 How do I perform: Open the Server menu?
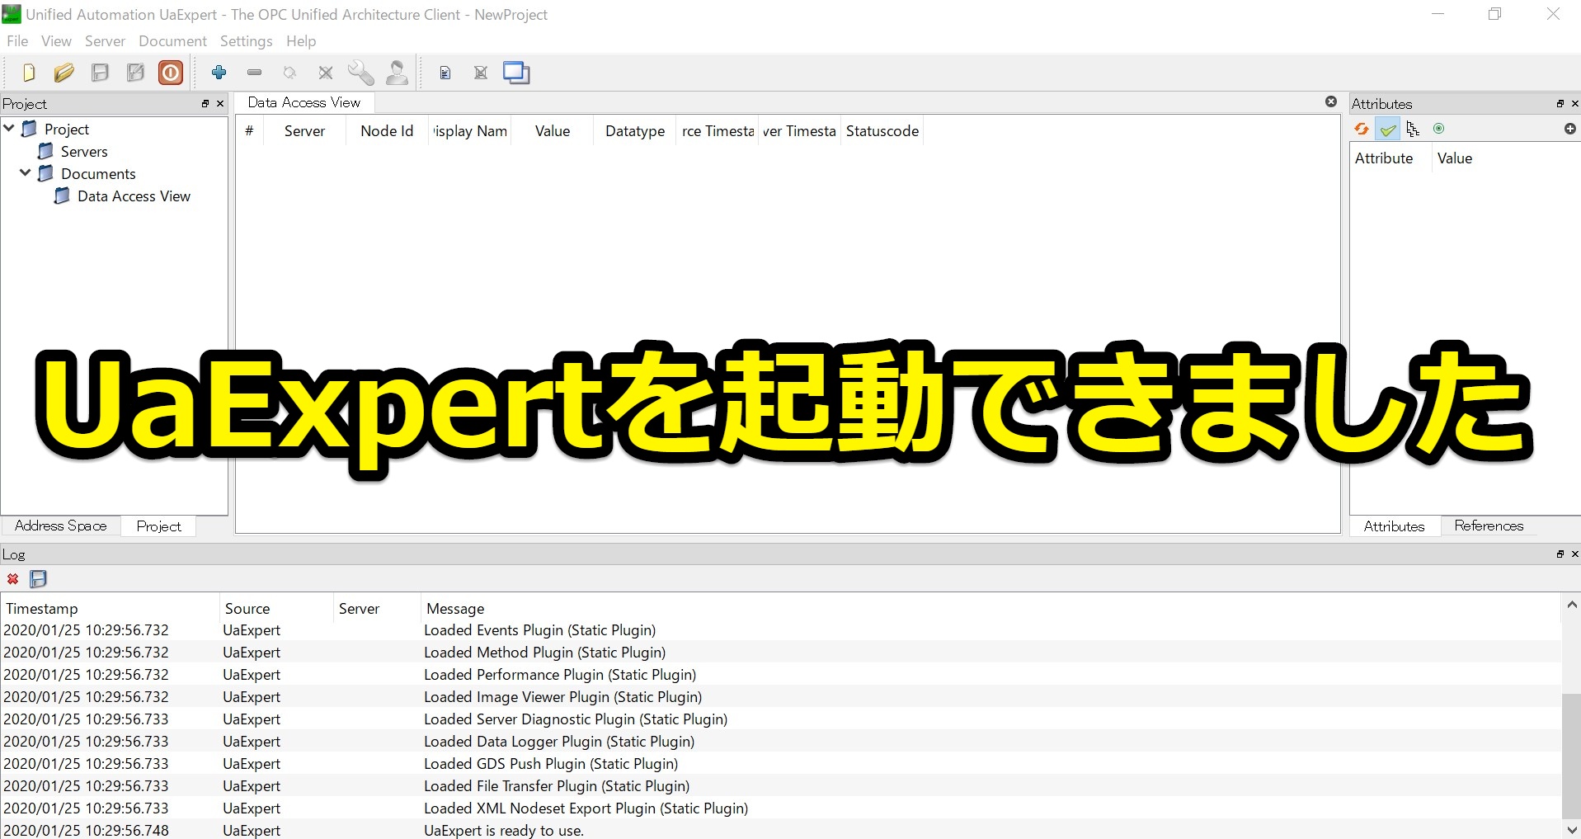tap(104, 40)
